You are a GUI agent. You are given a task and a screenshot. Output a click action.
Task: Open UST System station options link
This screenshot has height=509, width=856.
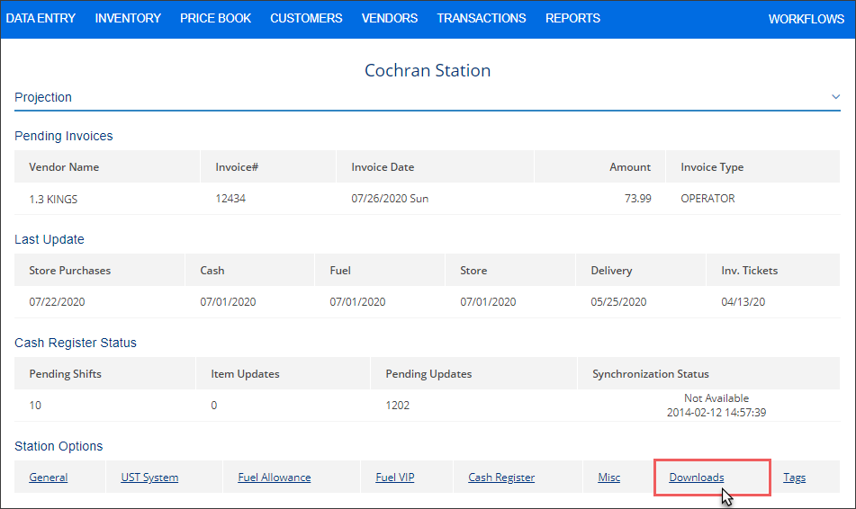tap(149, 478)
